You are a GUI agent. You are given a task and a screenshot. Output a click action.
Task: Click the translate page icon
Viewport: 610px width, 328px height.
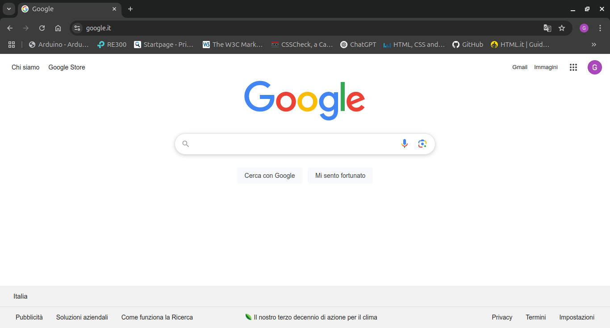tap(547, 28)
